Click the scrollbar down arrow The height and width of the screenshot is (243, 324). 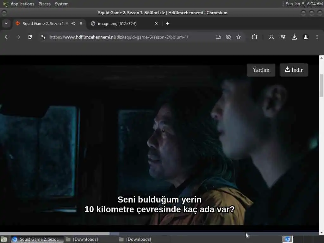tap(321, 233)
